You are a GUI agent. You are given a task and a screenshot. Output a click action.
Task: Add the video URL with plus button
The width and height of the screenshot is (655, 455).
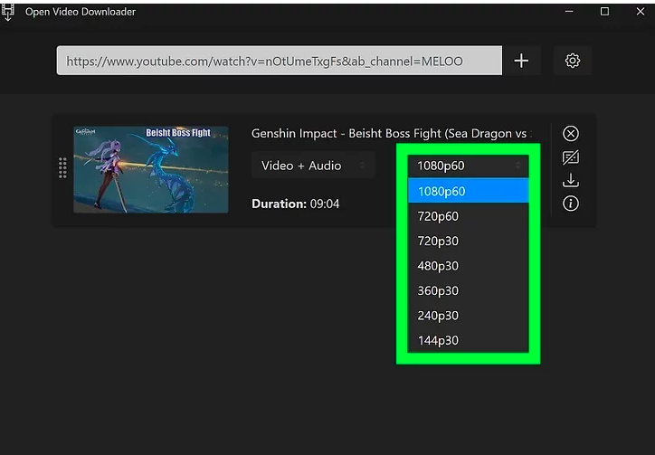(521, 61)
